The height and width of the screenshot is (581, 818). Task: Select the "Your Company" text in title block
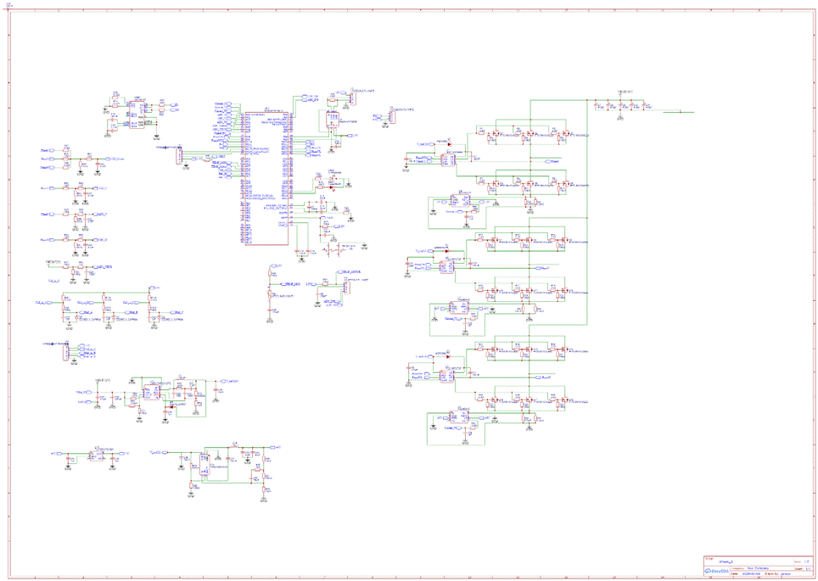[758, 568]
